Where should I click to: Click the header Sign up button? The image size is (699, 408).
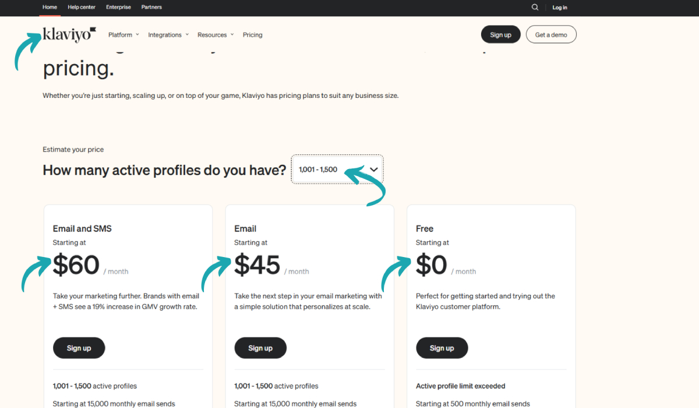pyautogui.click(x=500, y=34)
